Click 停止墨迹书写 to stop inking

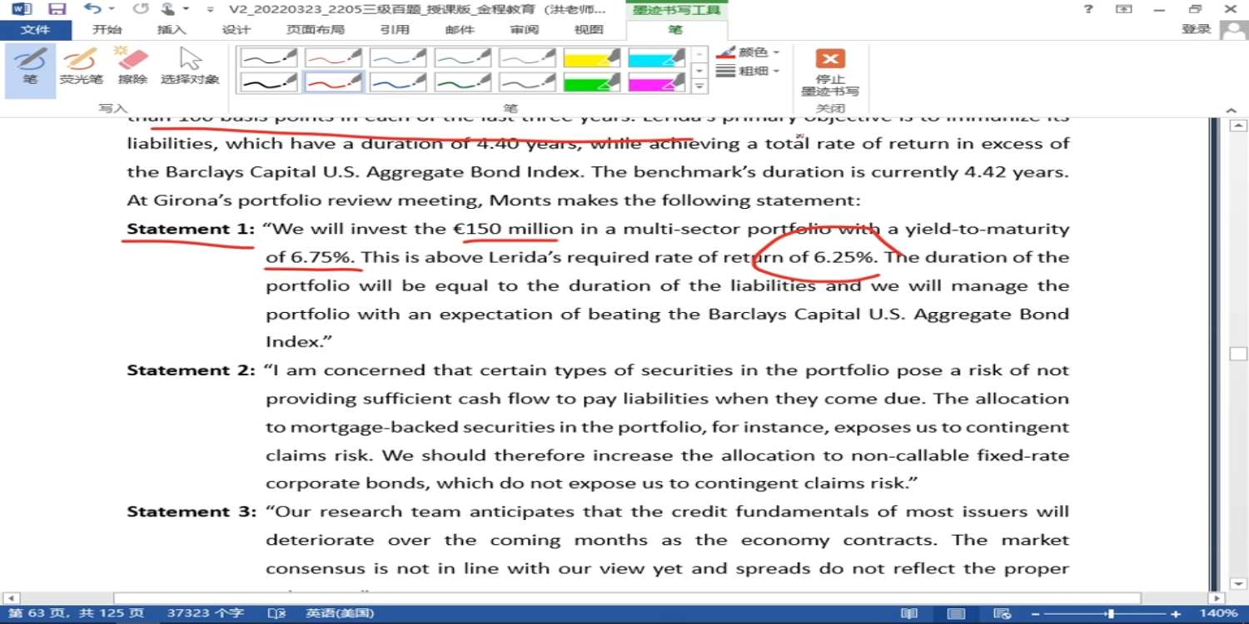tap(829, 72)
